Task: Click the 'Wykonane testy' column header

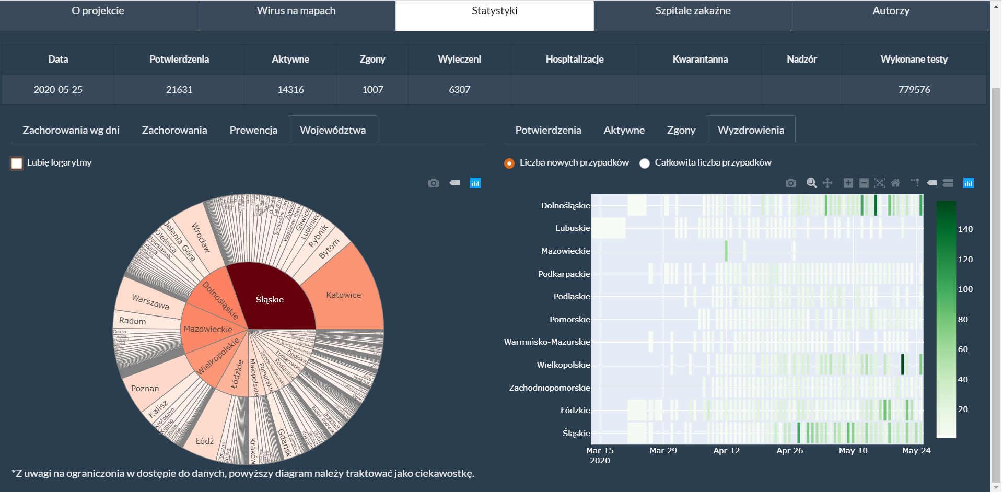Action: click(x=914, y=60)
